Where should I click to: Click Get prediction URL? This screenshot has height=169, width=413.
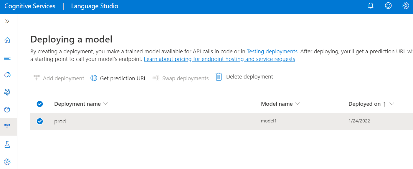(118, 78)
